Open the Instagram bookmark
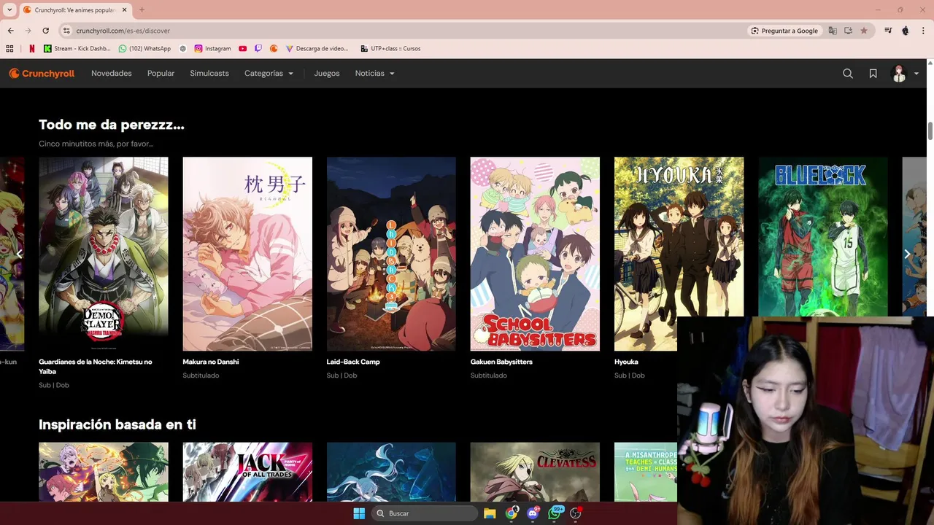Image resolution: width=934 pixels, height=525 pixels. pos(212,49)
